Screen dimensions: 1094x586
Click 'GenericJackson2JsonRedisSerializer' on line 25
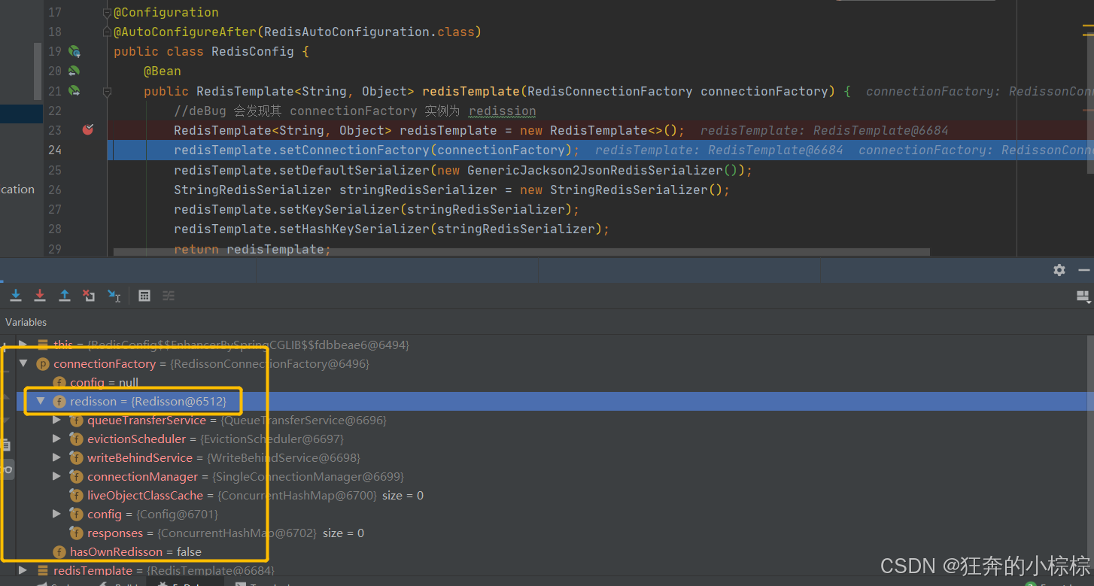click(595, 170)
